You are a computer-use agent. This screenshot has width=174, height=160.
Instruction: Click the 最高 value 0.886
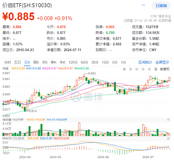(x=17, y=27)
